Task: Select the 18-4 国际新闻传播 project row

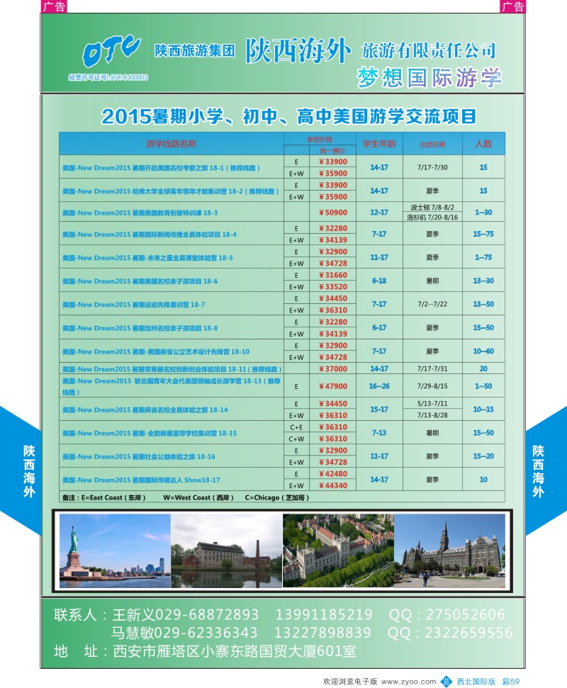Action: coord(282,234)
